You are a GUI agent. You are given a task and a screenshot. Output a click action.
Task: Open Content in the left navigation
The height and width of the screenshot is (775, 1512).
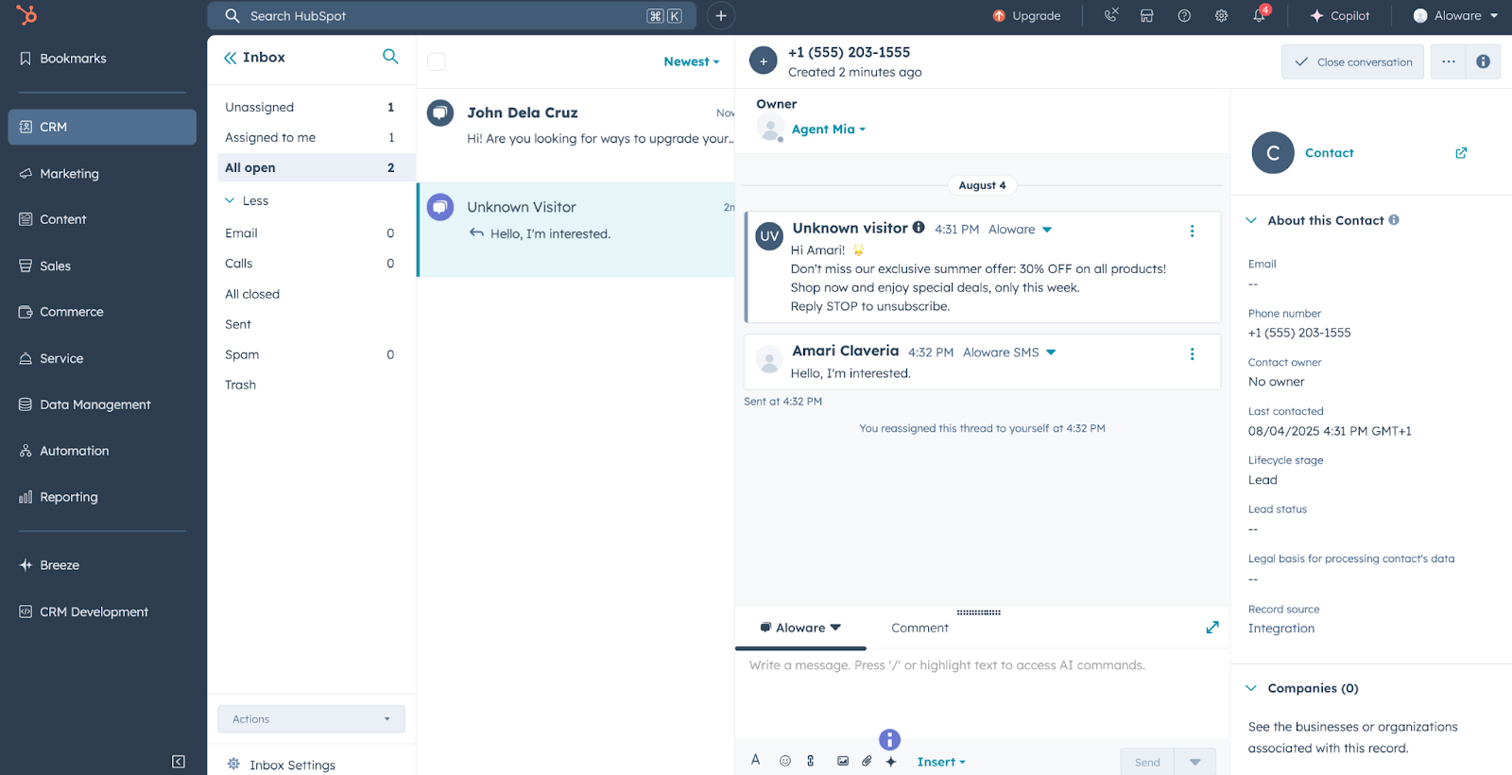point(53,219)
